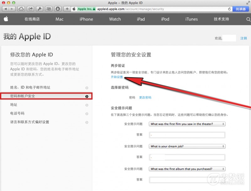
Task: Click the 更改密码 change password link
Action: pos(145,97)
